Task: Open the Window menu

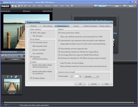Action: point(48,6)
